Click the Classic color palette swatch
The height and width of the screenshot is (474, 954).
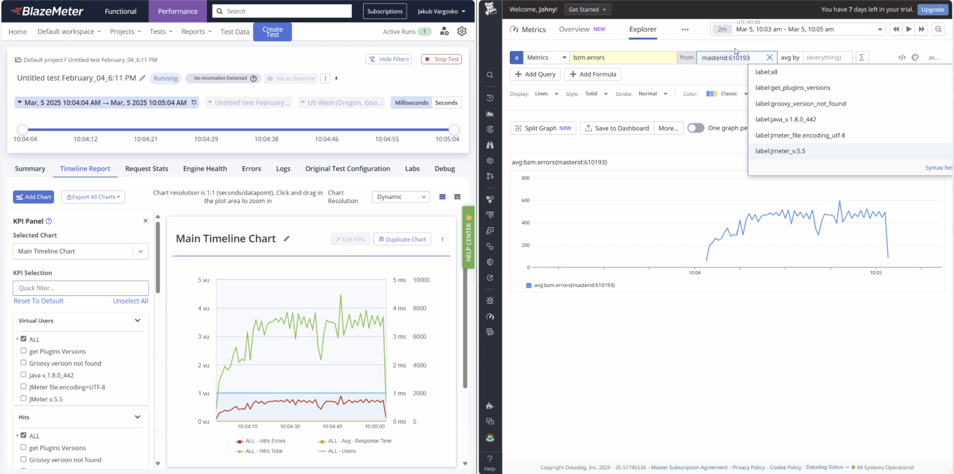coord(711,94)
